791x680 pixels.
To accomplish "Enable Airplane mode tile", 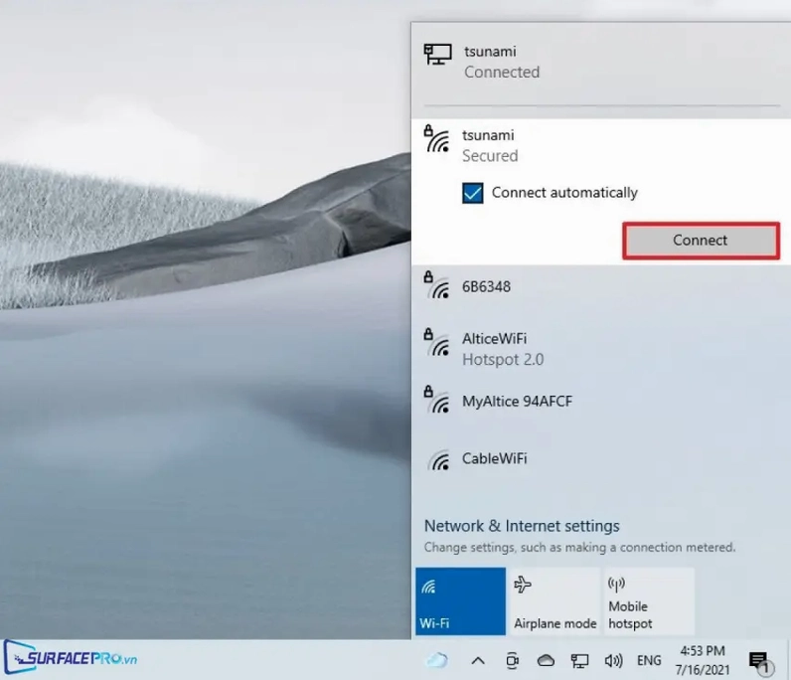I will pyautogui.click(x=554, y=601).
